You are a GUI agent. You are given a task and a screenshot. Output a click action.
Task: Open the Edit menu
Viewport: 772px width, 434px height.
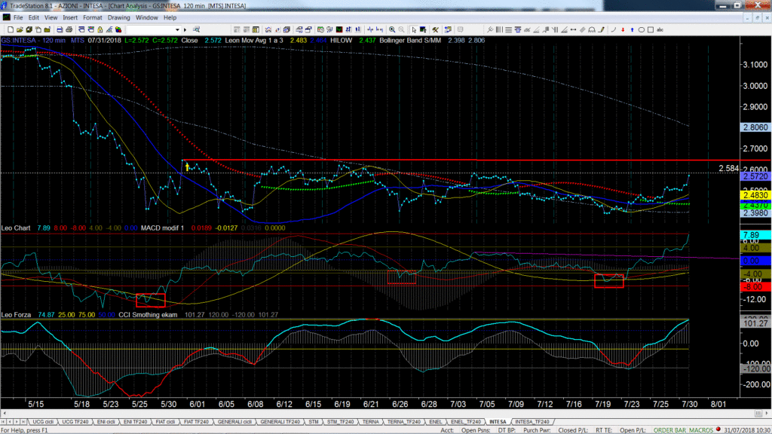[x=33, y=18]
